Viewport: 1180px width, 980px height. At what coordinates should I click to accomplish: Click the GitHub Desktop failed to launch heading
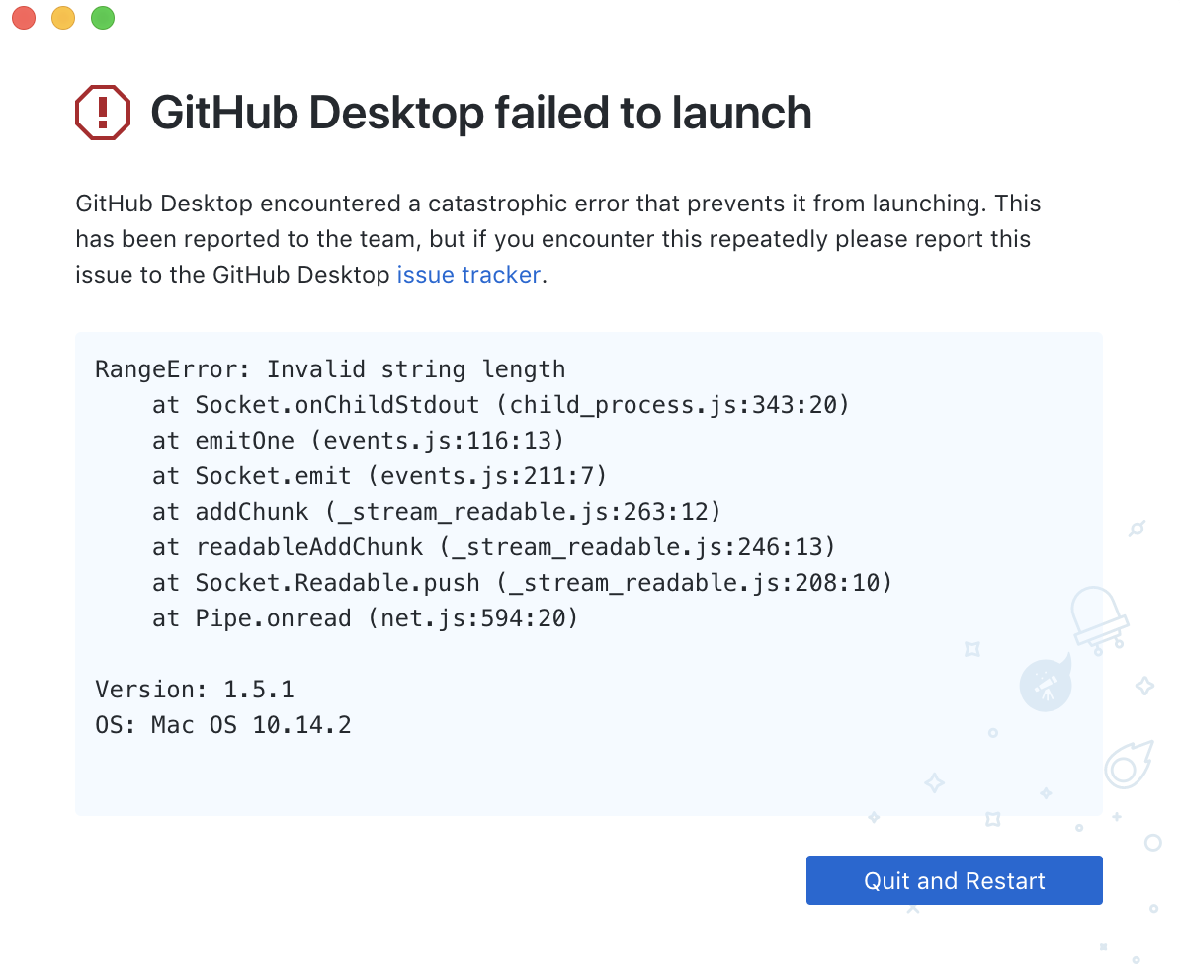[480, 112]
